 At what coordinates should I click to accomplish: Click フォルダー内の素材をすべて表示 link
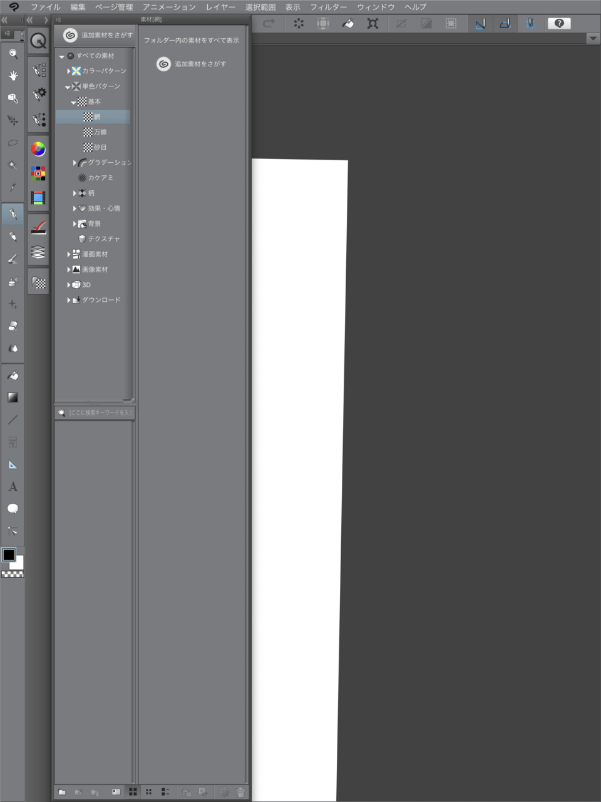(x=192, y=41)
